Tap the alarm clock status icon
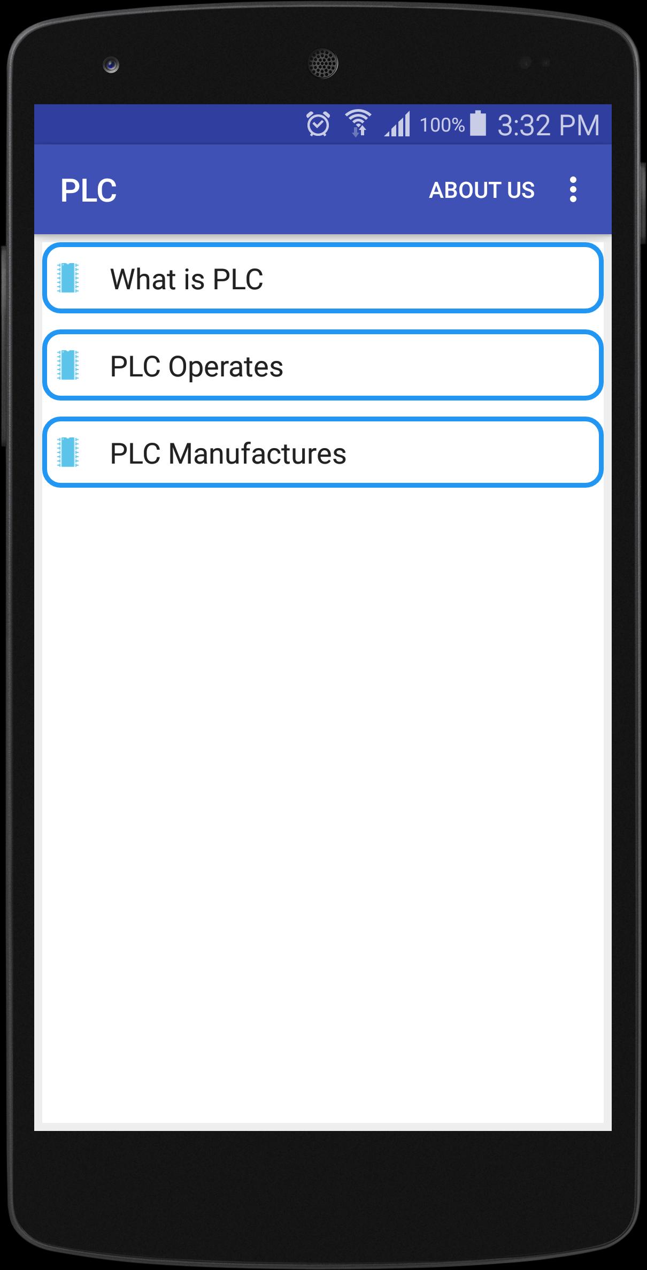This screenshot has height=1270, width=647. pos(318,124)
